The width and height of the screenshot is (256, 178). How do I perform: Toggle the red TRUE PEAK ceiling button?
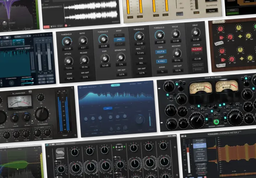[197, 49]
